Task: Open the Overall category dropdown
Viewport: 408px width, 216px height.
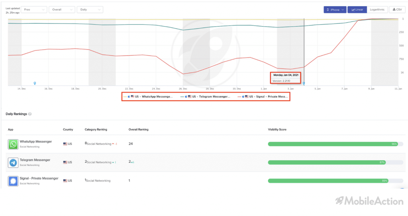Action: [x=62, y=10]
